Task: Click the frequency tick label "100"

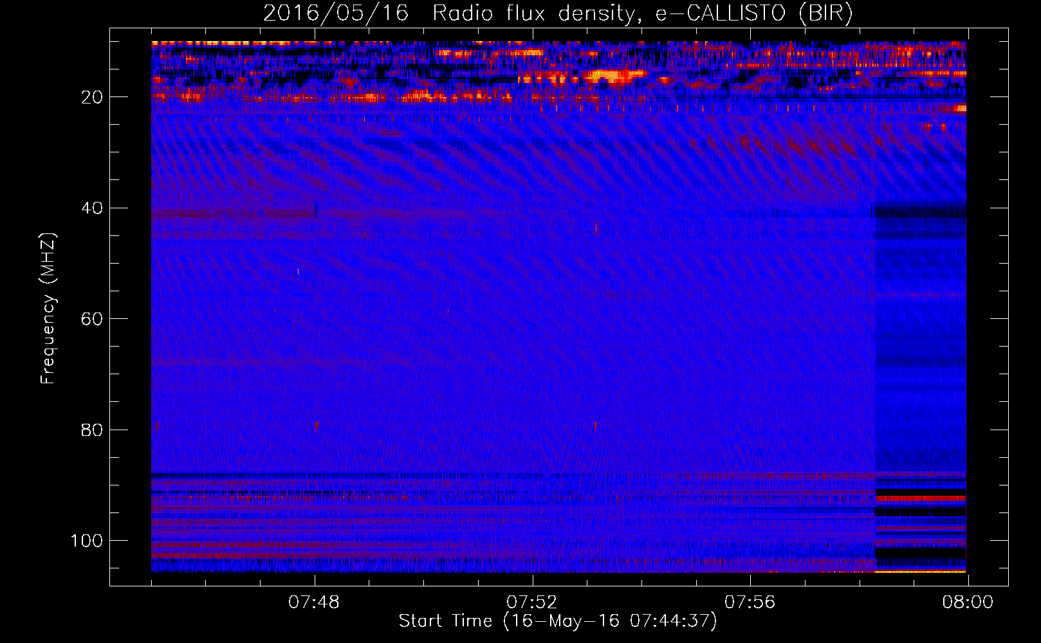Action: coord(87,541)
